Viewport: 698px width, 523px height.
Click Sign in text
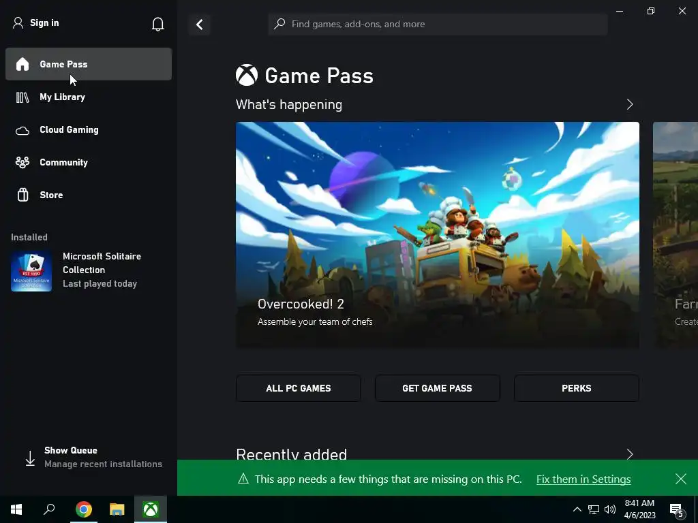(44, 22)
